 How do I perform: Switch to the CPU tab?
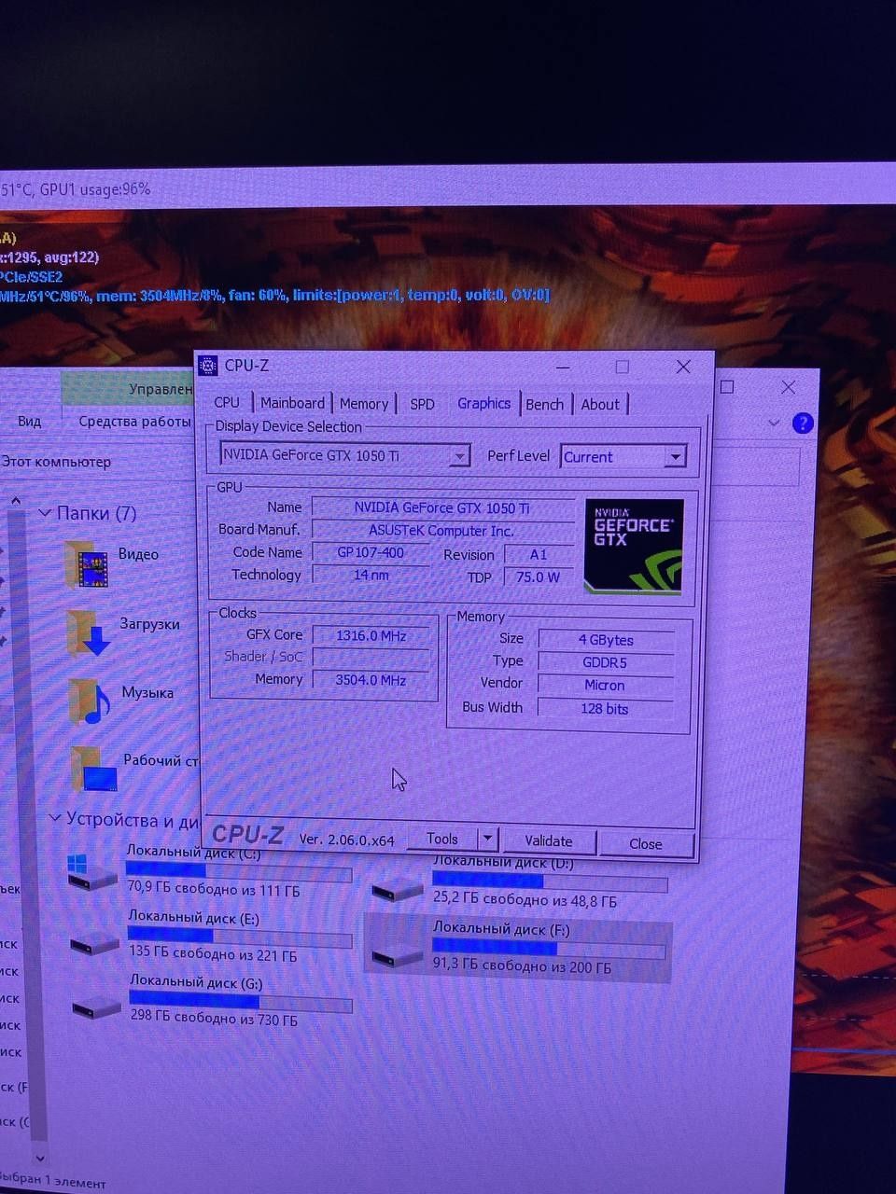tap(227, 402)
